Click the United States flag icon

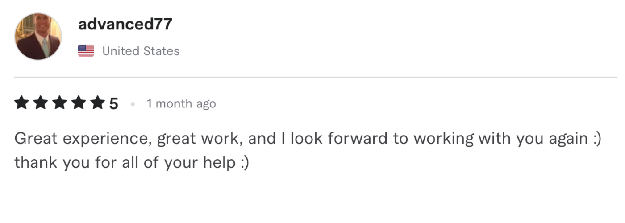[x=86, y=51]
